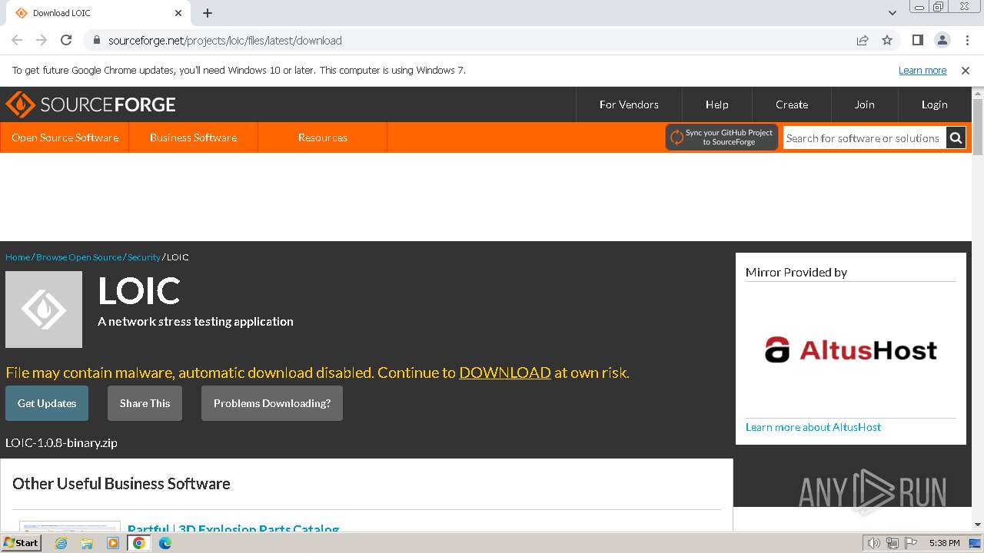Open the Chrome three-dot menu

tap(966, 40)
